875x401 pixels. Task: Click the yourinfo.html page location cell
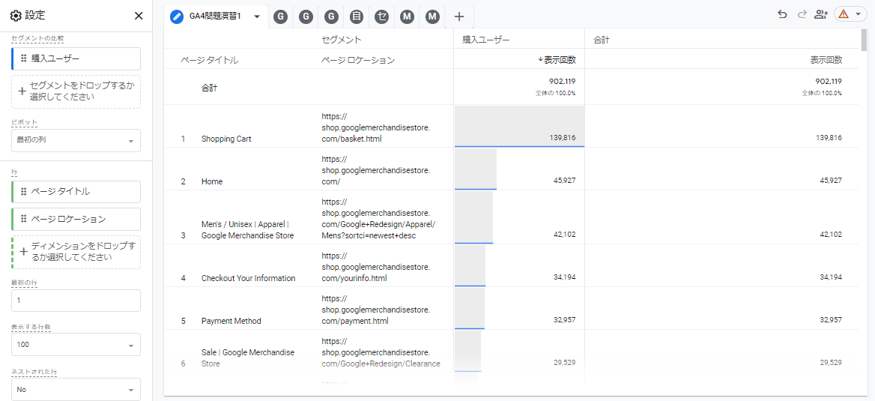[375, 267]
